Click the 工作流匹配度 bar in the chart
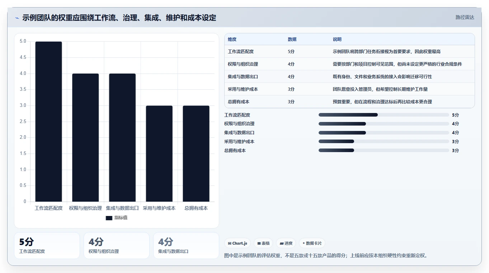The image size is (489, 273). 48,122
